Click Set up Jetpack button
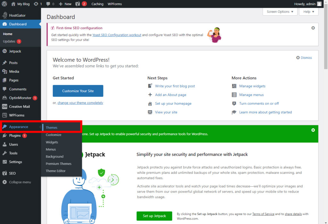 [154, 216]
